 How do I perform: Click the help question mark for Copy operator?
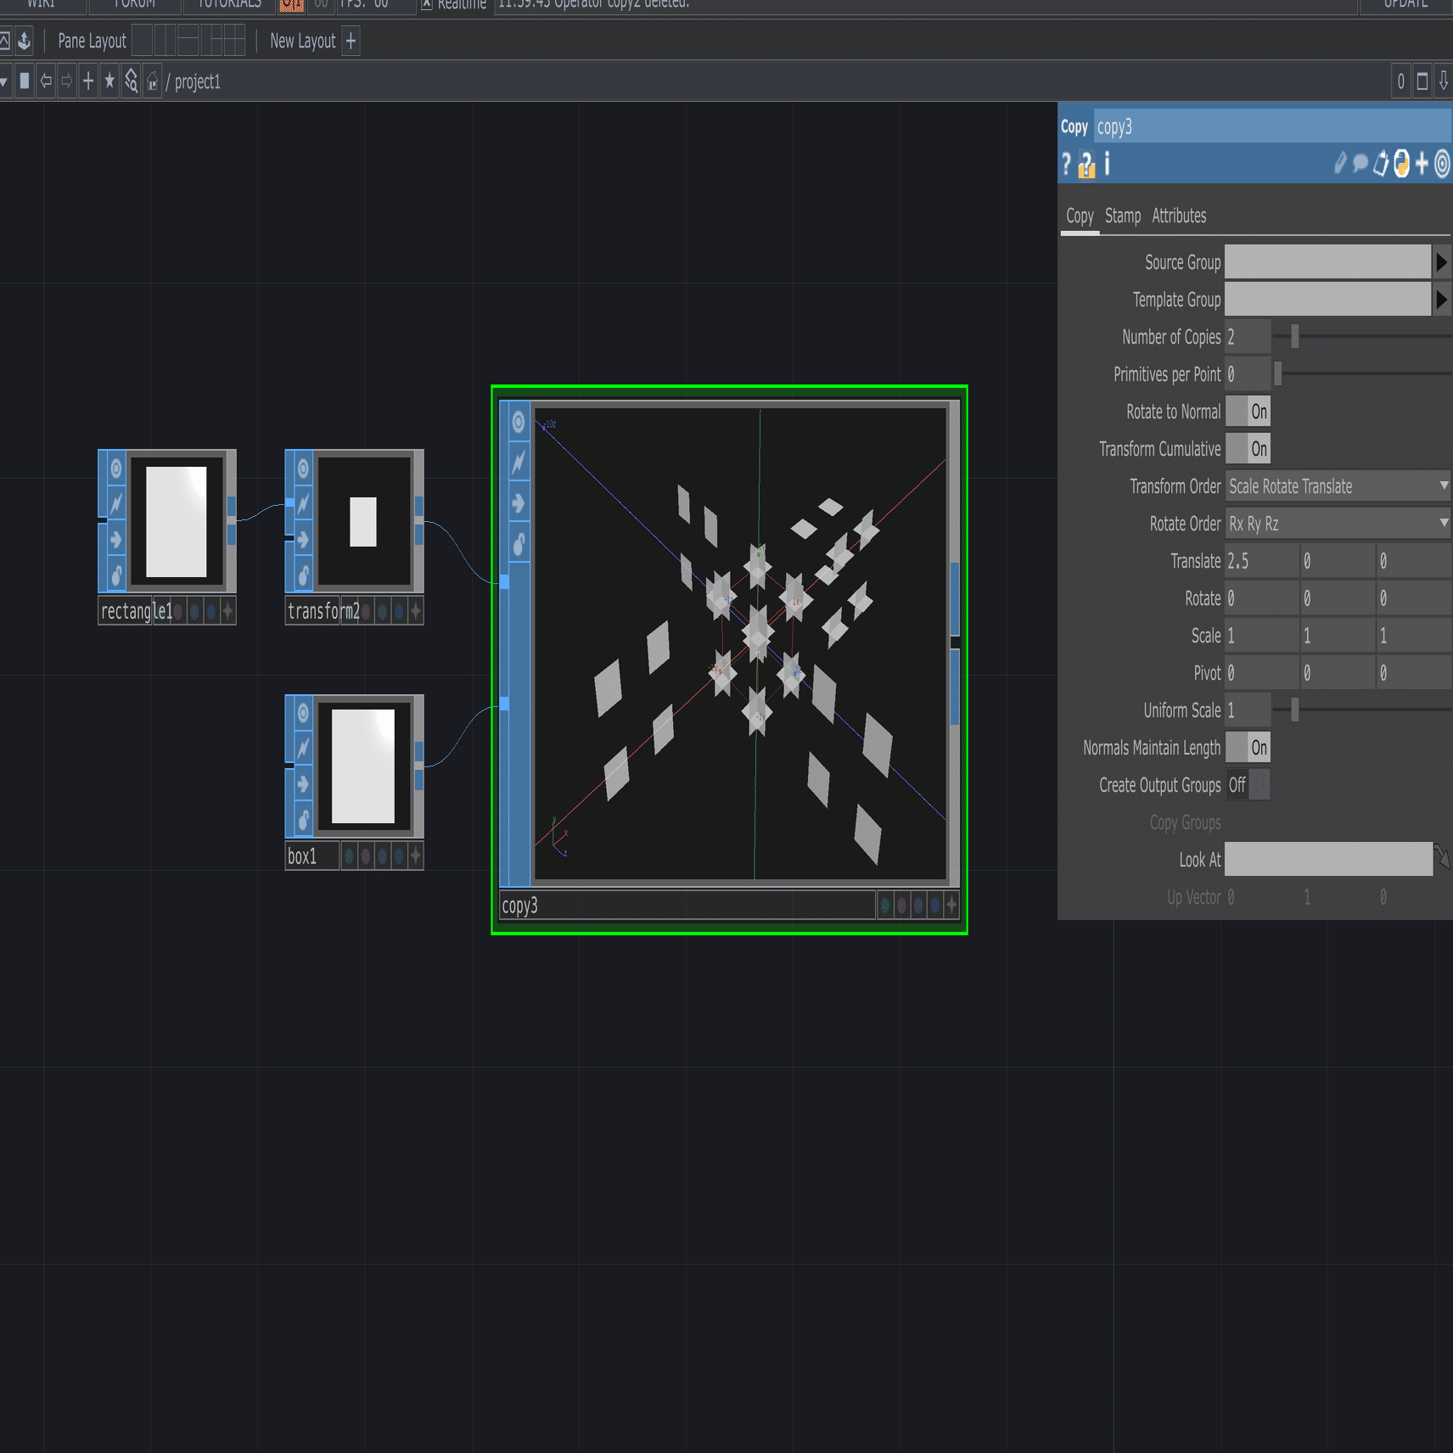[x=1067, y=164]
